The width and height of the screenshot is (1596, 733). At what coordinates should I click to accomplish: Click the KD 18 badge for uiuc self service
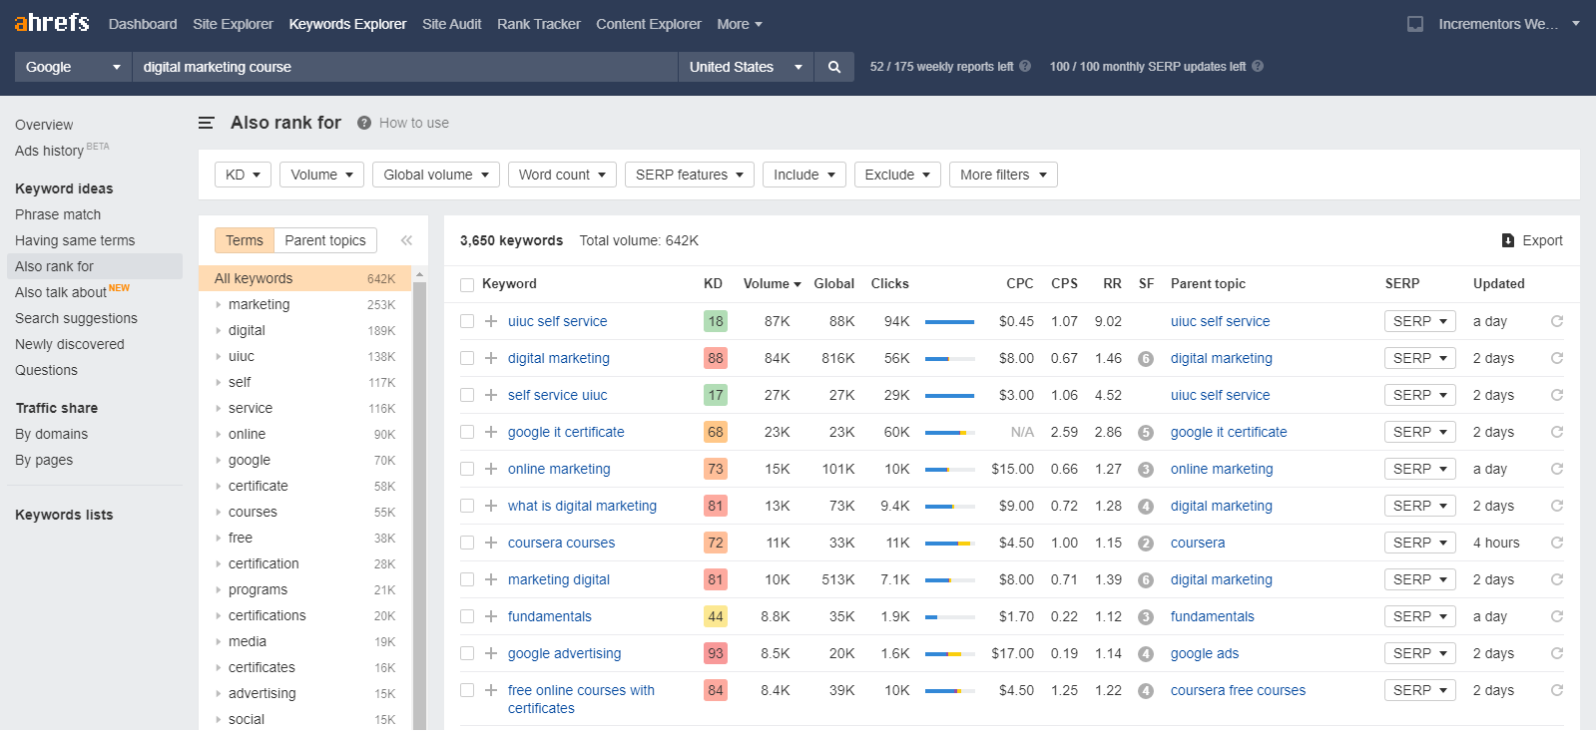click(716, 321)
